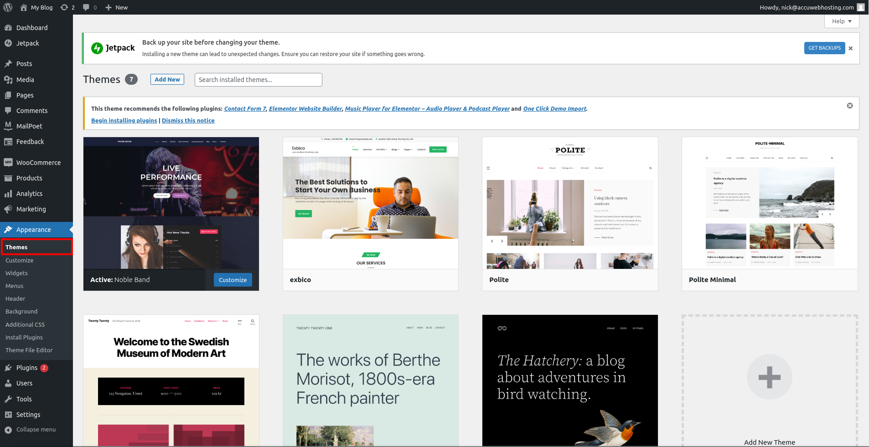Screen dimensions: 869x447
Task: Click the Tools wrench icon
Action: (8, 399)
